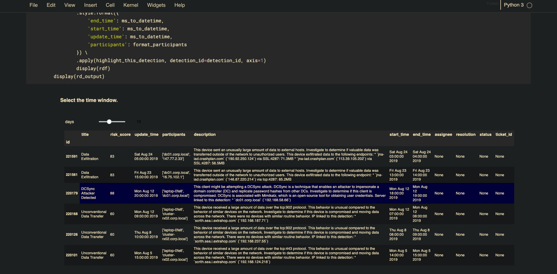
Task: Click risk score 88 cell
Action: tap(112, 193)
